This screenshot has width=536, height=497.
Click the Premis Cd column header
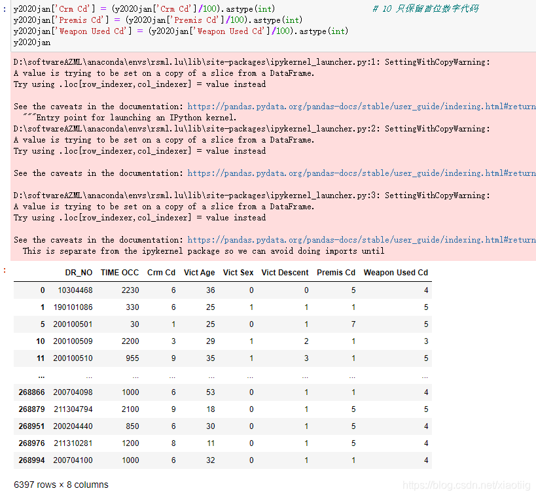coord(336,273)
